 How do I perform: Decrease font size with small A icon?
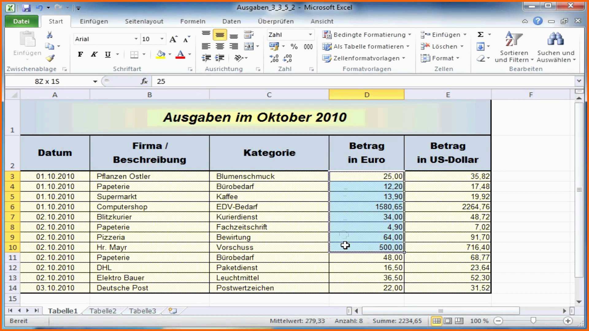pos(187,39)
